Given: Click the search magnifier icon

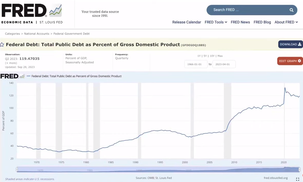Looking at the screenshot, I should 291,10.
